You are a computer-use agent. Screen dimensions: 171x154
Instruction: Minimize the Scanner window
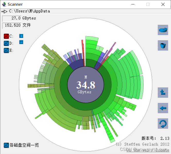point(133,4)
